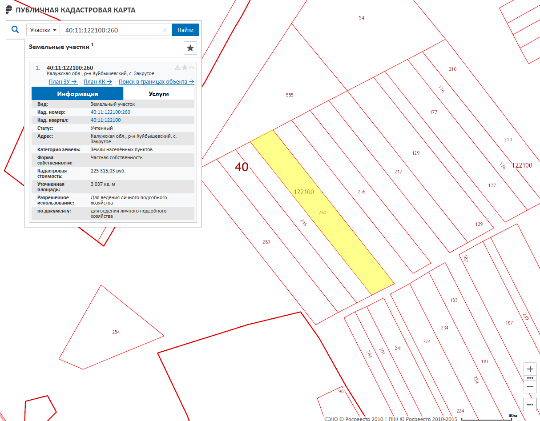Add parcel 260 to favorites via small star
Screen dimensions: 540x421
[x=185, y=68]
